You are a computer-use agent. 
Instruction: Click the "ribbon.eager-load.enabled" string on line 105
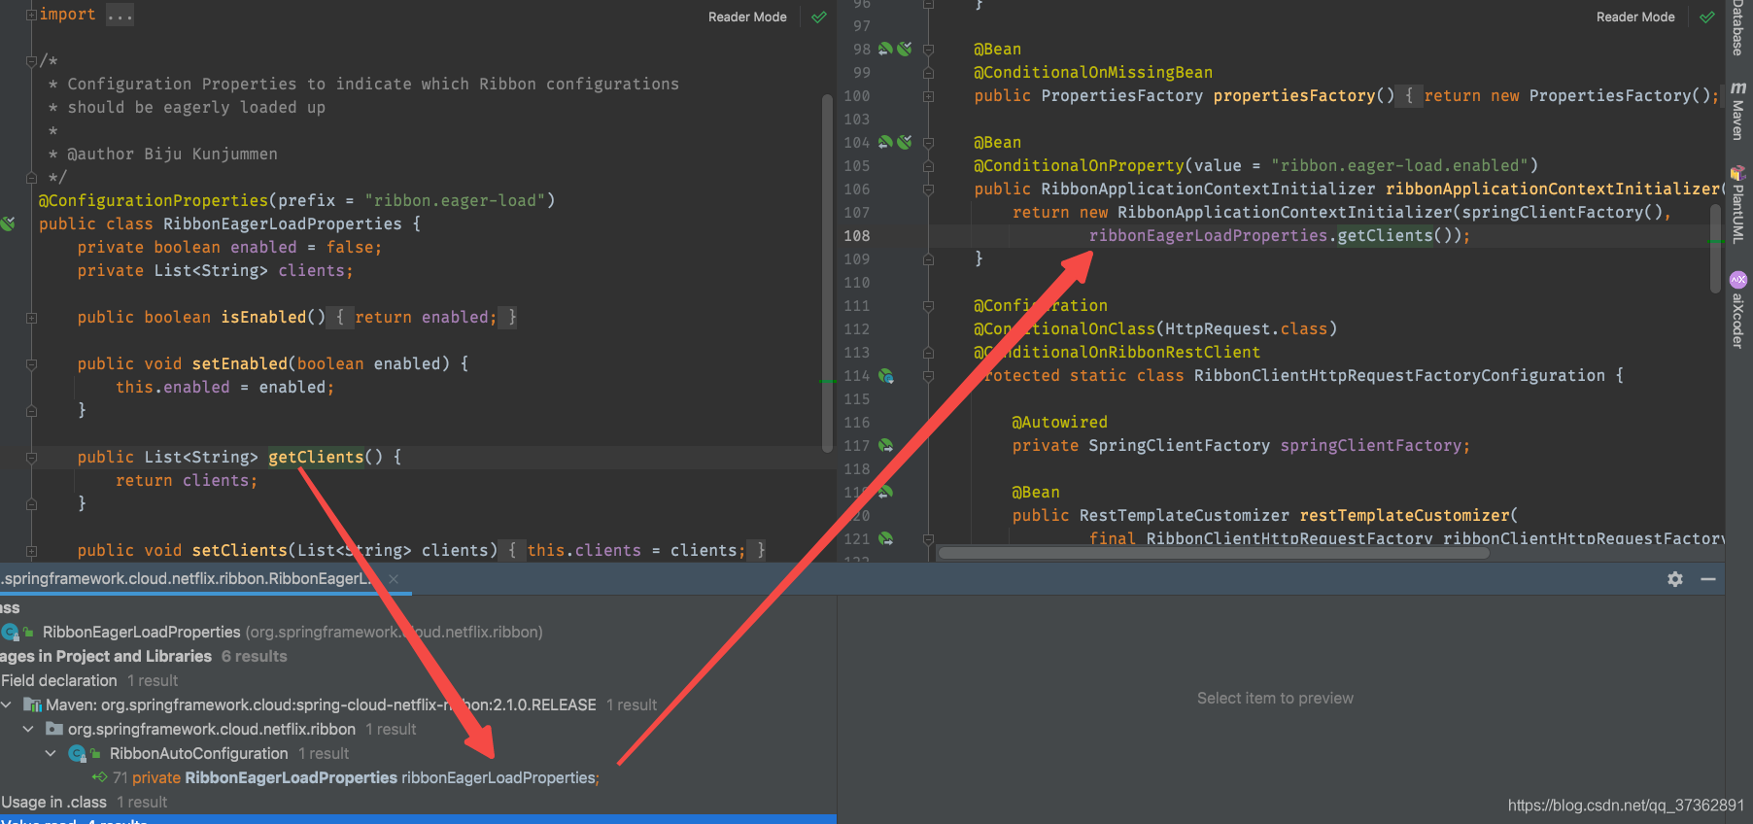(1399, 166)
